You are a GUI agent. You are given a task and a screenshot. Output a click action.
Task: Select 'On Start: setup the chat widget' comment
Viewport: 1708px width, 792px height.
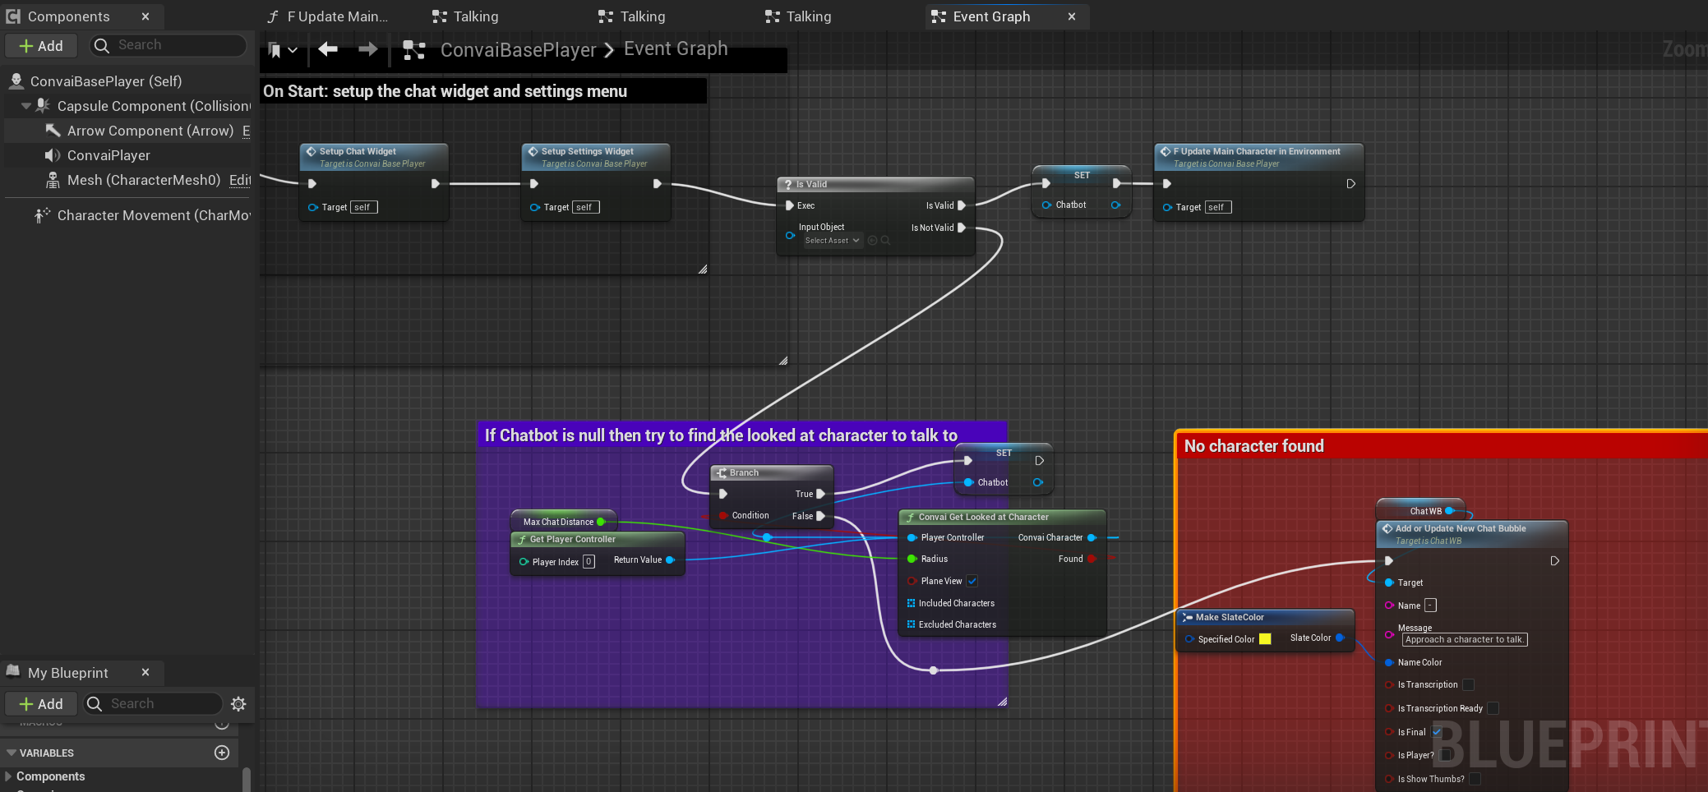[x=483, y=91]
